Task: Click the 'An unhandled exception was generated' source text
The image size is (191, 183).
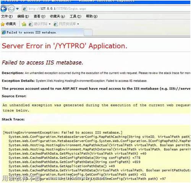Action: (96, 108)
